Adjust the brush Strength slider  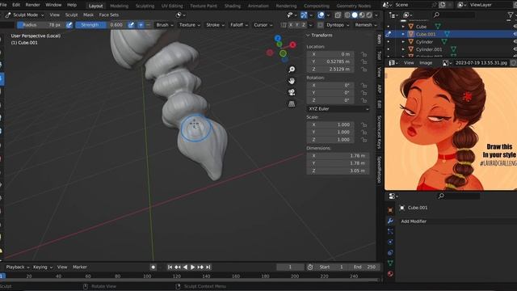101,25
